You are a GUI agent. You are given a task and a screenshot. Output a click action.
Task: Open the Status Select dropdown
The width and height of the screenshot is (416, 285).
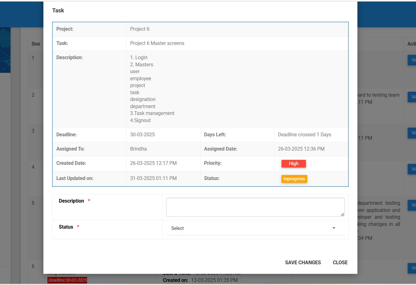click(255, 228)
